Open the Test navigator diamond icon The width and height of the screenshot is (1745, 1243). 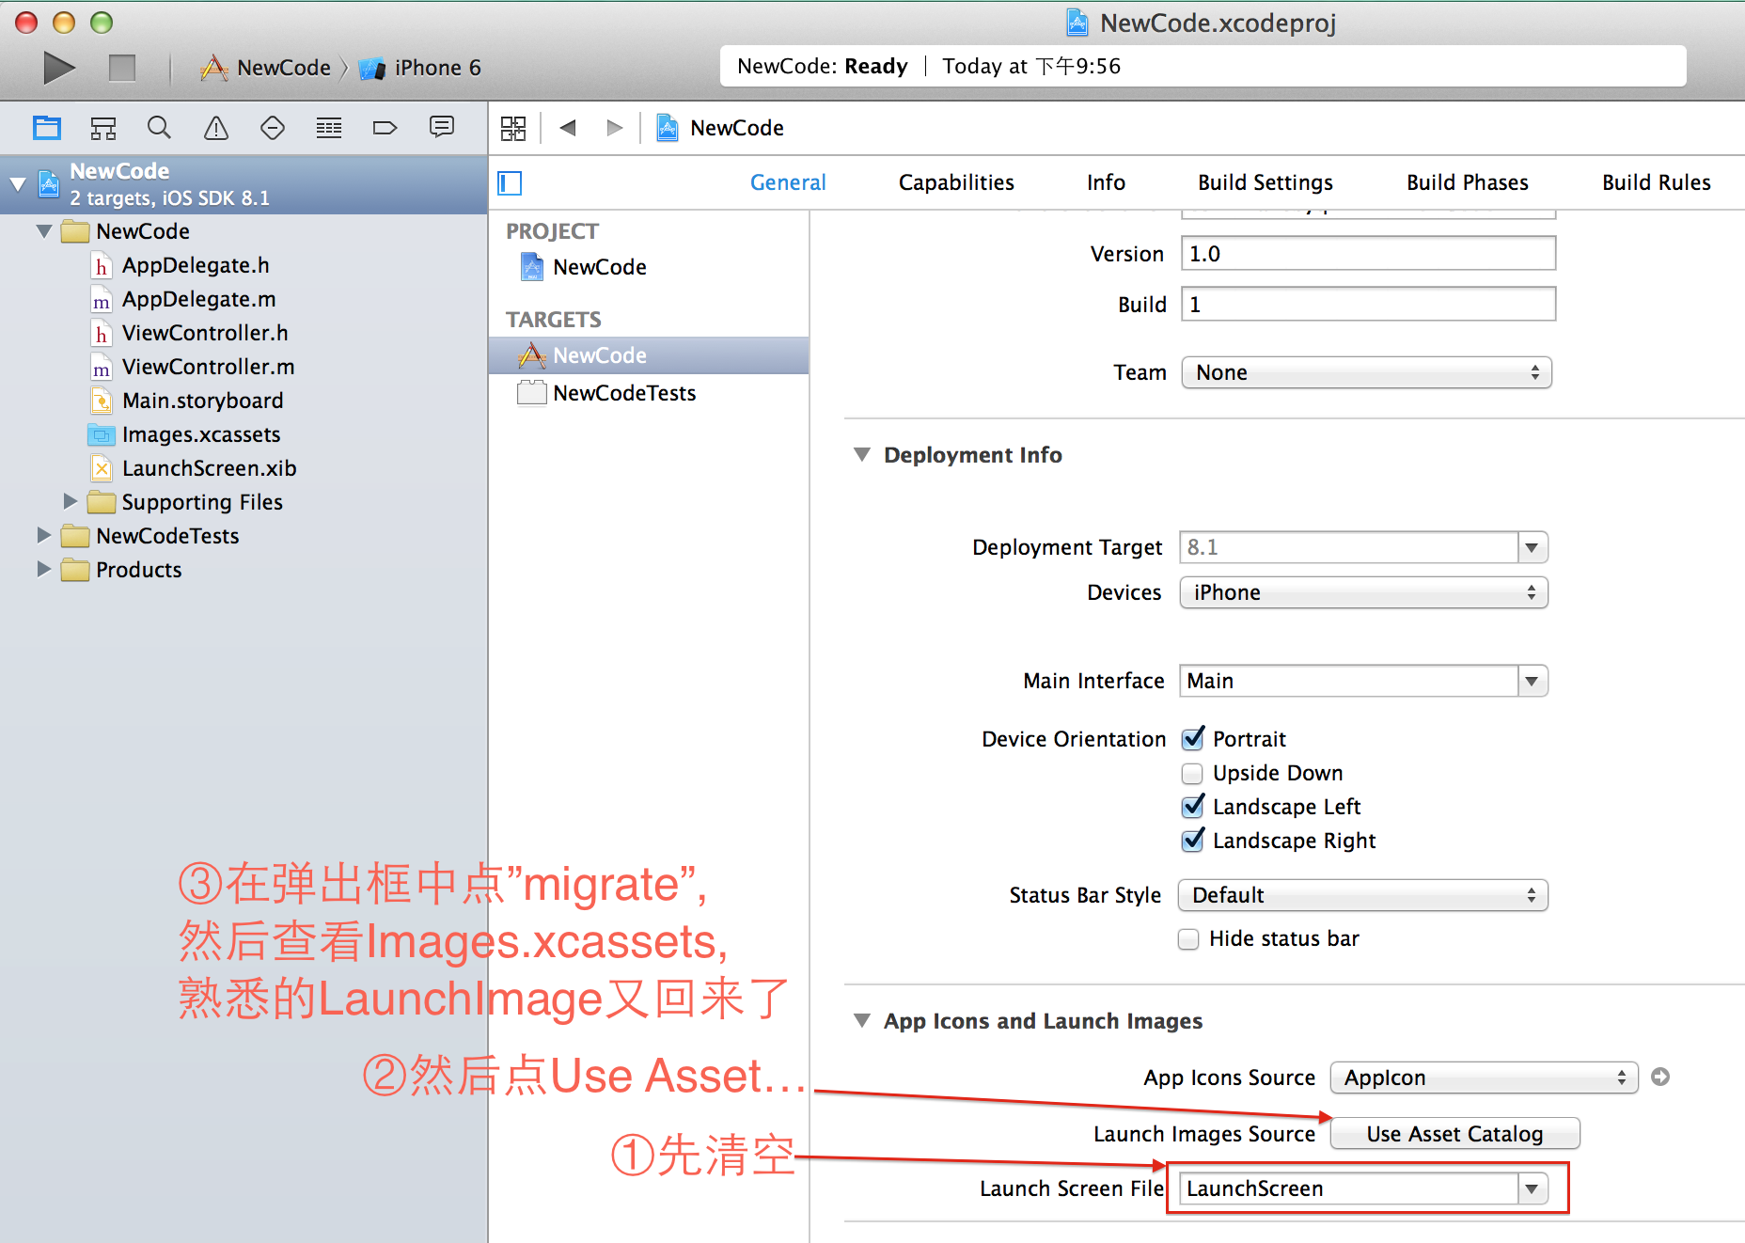click(x=273, y=128)
